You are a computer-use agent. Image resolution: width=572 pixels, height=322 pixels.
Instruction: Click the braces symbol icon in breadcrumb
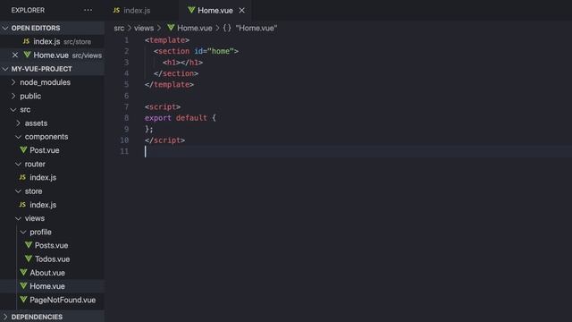click(227, 28)
